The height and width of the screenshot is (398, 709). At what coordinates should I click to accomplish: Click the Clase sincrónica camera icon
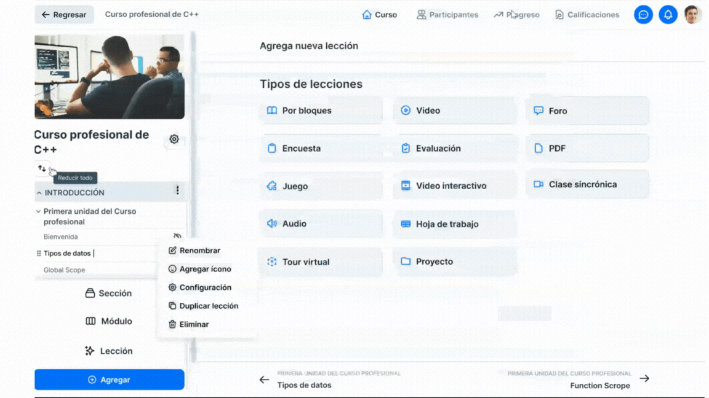(x=539, y=184)
